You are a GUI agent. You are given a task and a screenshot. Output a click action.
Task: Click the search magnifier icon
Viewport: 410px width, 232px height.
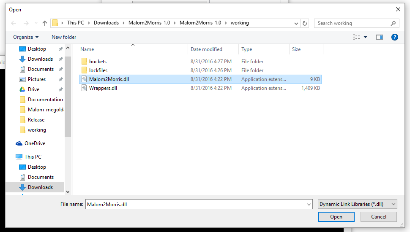(x=393, y=23)
